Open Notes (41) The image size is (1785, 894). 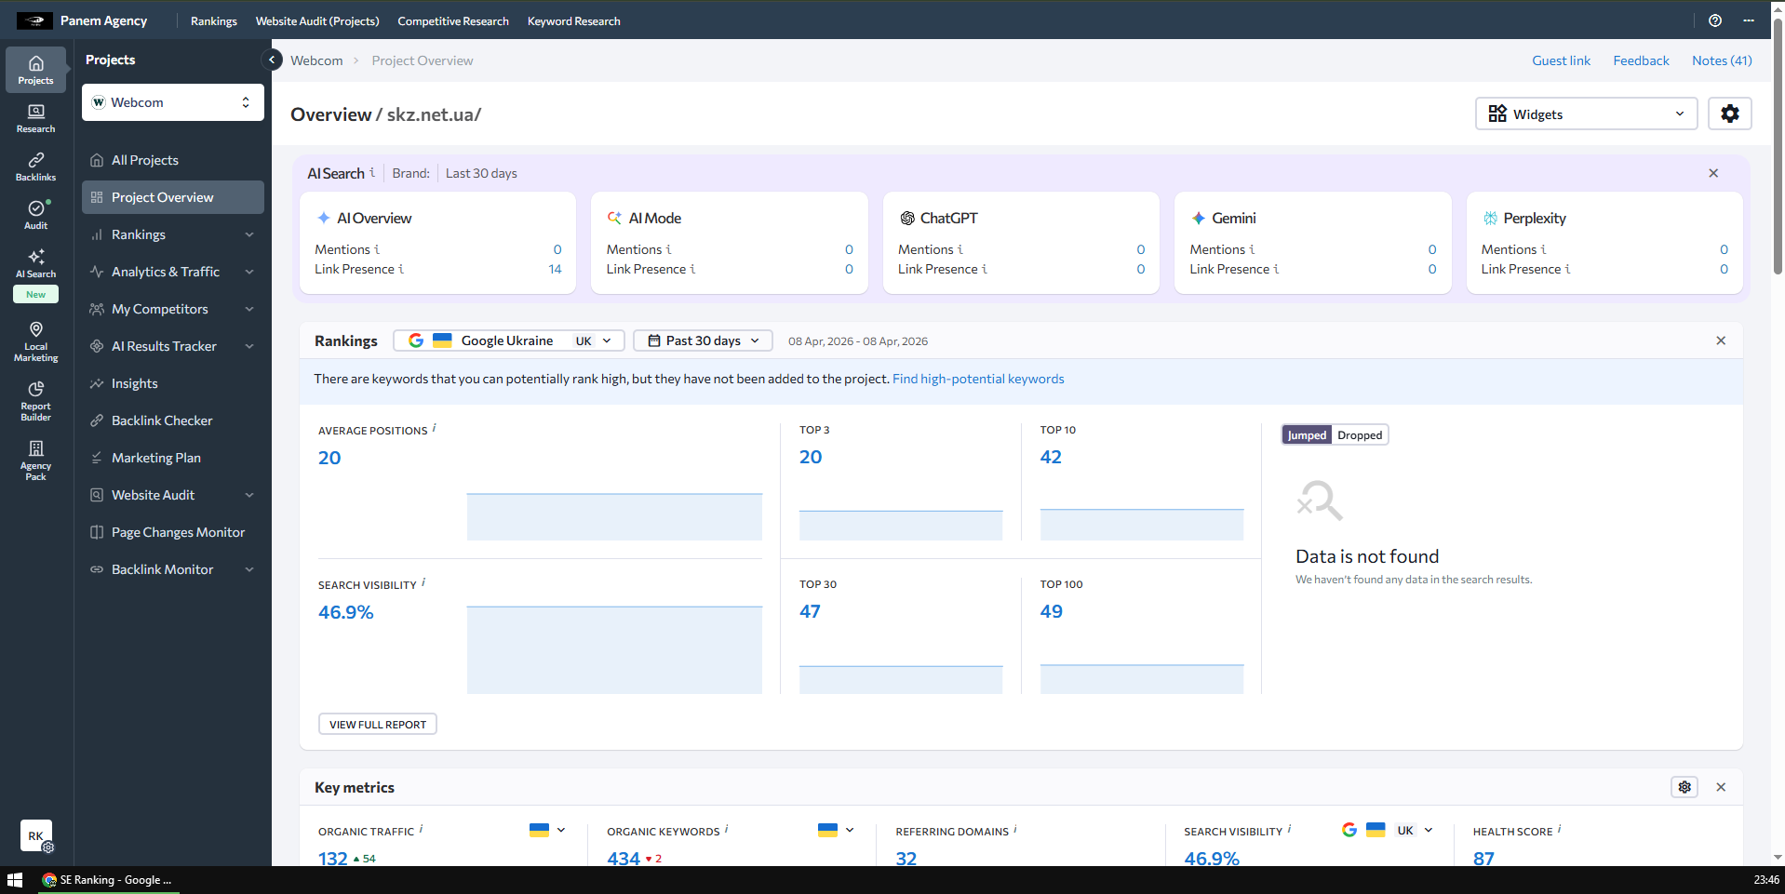coord(1722,60)
